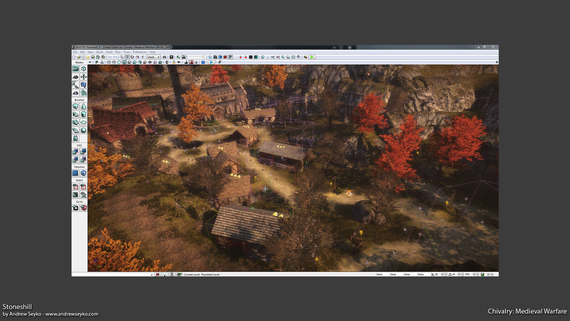Select the Cylinder builder brush
This screenshot has height=321, width=570.
tap(83, 114)
